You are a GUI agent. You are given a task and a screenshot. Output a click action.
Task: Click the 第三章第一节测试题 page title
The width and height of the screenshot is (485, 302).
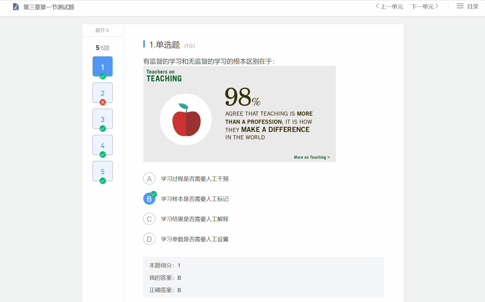click(x=49, y=7)
